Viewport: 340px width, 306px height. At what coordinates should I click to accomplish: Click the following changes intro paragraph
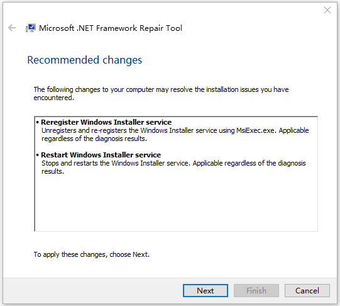click(161, 93)
